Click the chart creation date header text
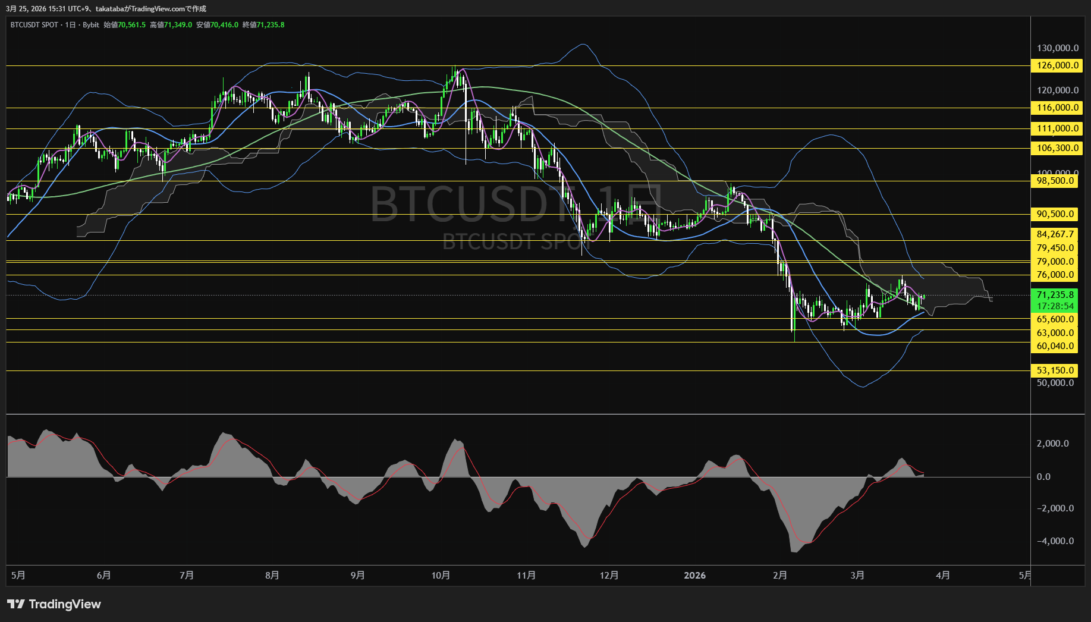The image size is (1091, 622). pos(106,9)
